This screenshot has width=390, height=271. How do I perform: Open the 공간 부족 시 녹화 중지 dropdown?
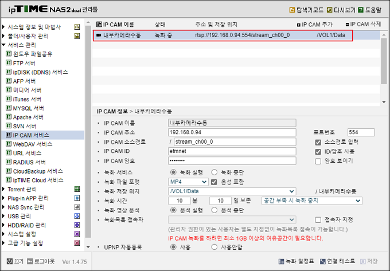click(312, 201)
